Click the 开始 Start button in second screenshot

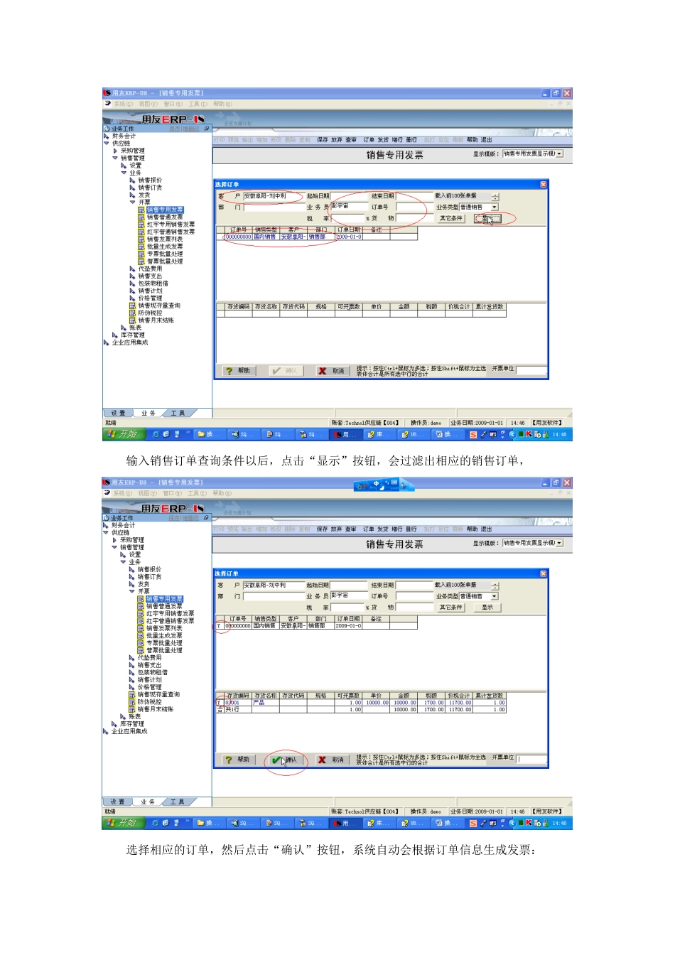pyautogui.click(x=124, y=823)
